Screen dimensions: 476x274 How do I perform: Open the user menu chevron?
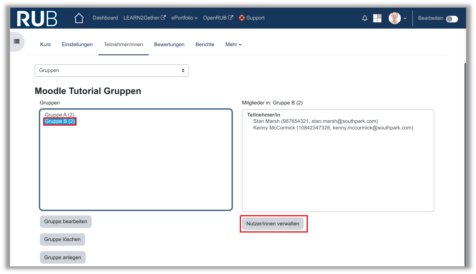pyautogui.click(x=405, y=18)
